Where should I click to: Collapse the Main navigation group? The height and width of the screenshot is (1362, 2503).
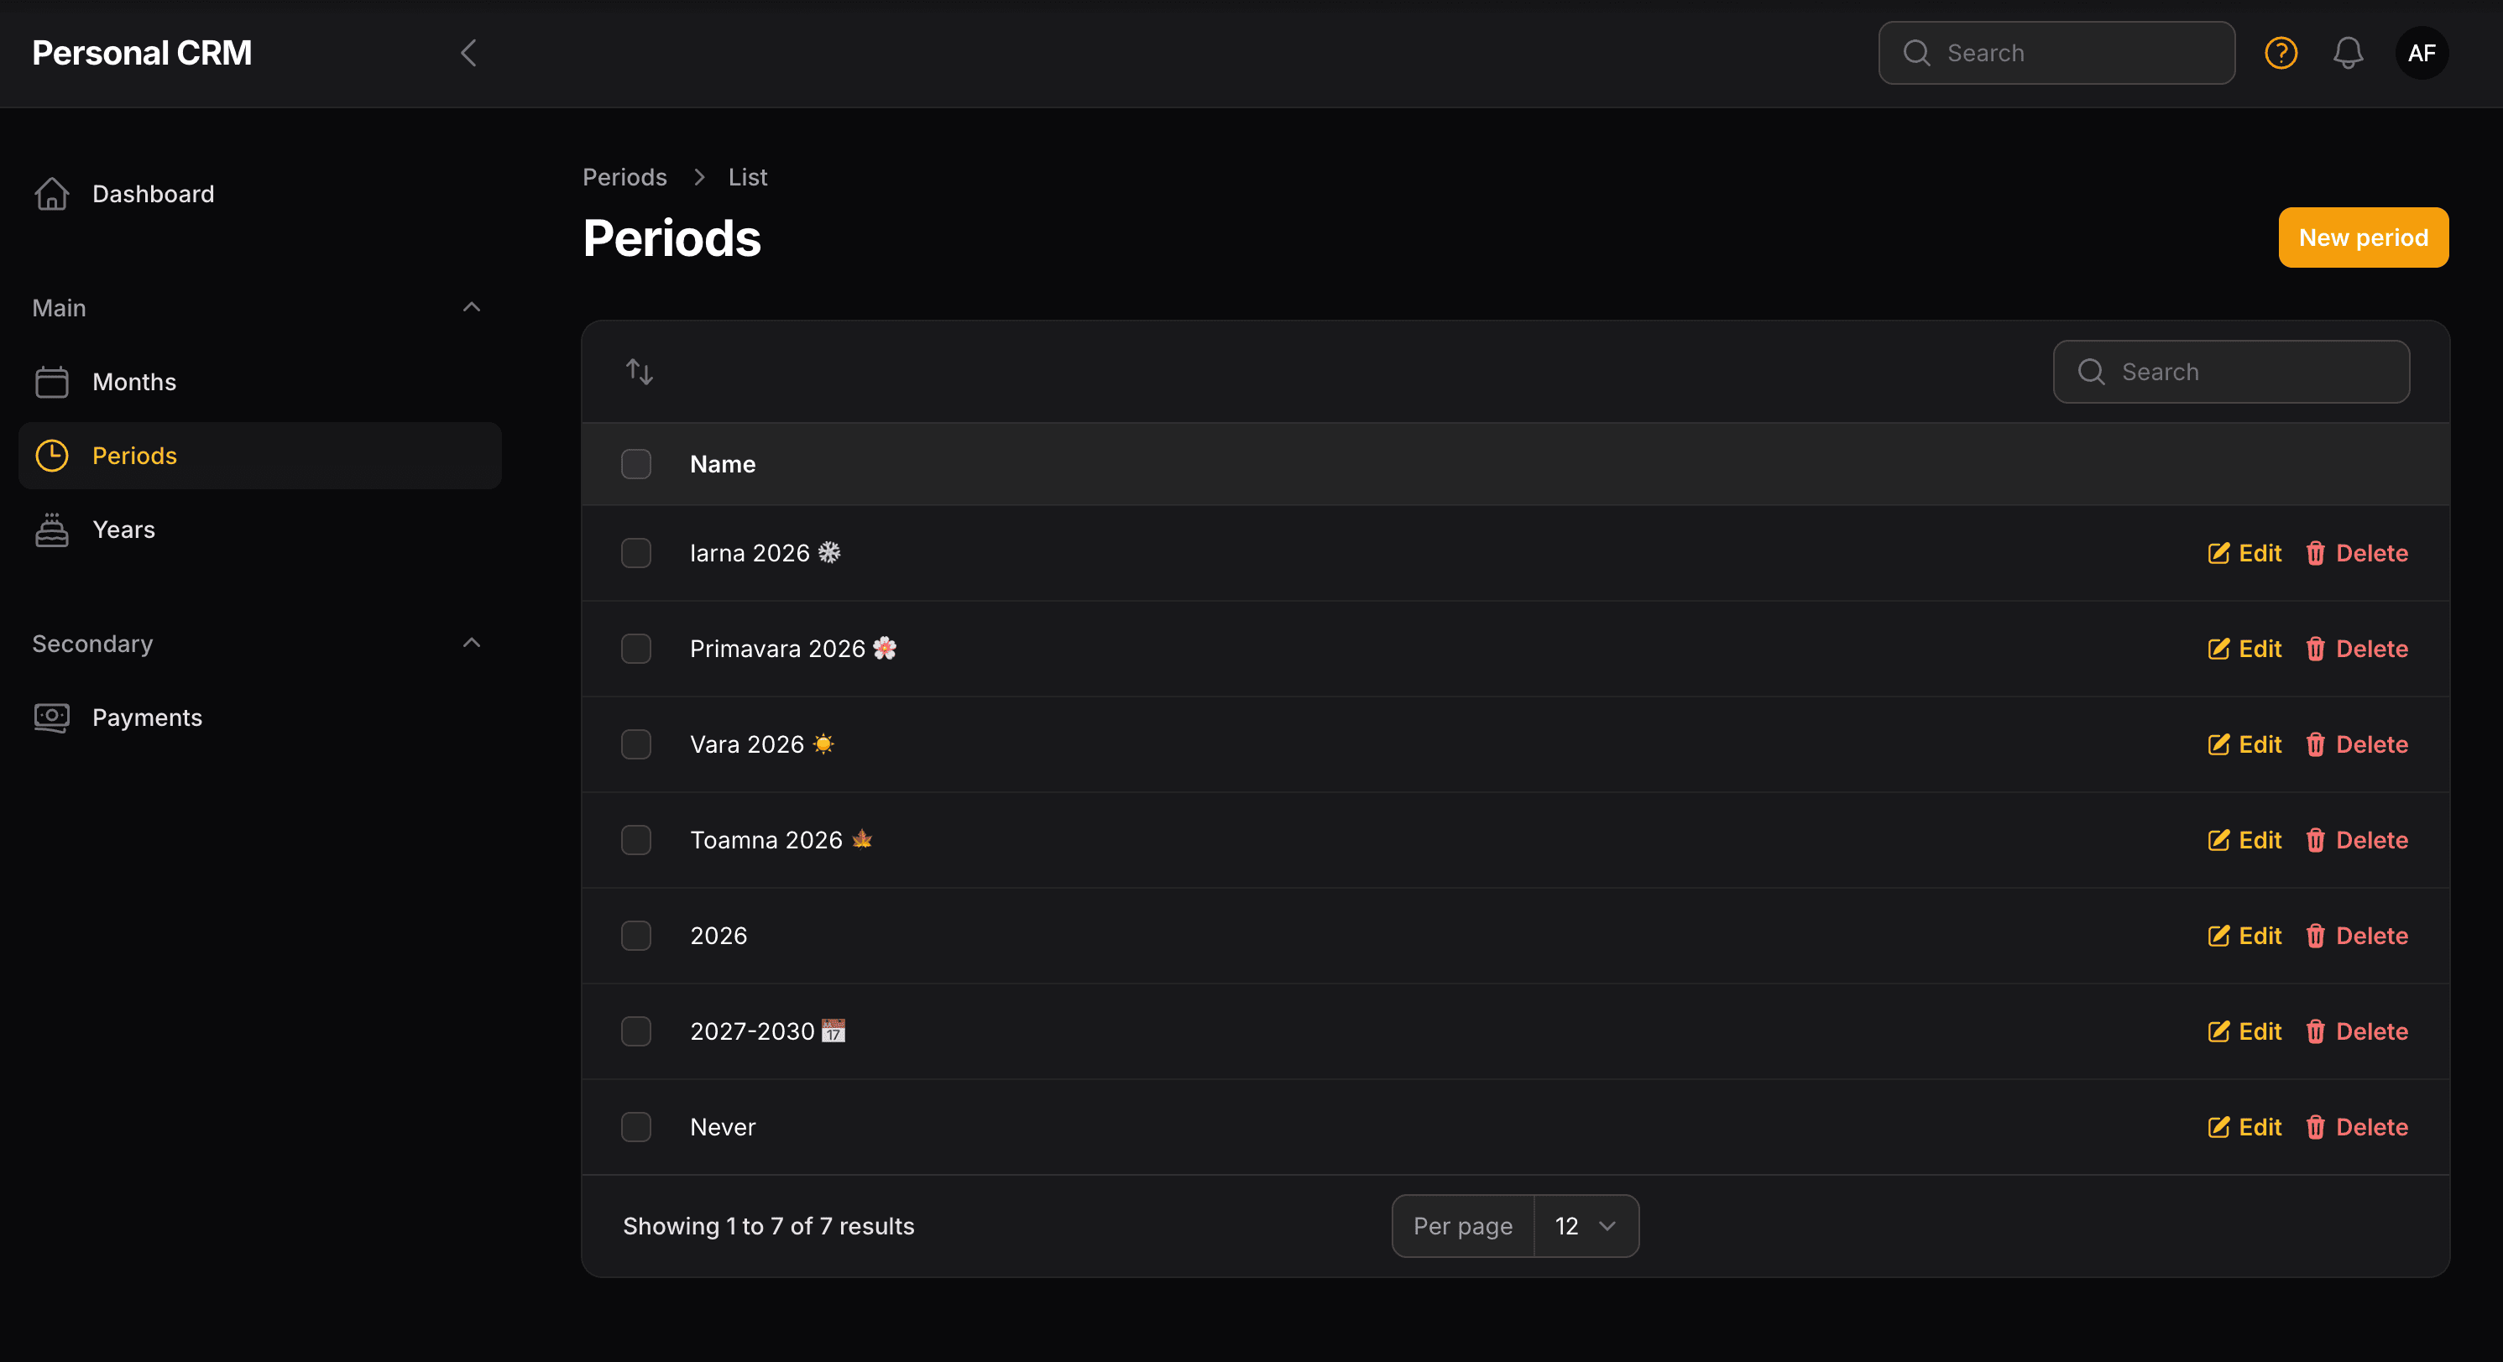coord(471,307)
